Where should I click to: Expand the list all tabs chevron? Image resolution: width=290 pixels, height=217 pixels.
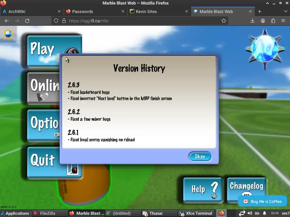tap(285, 11)
